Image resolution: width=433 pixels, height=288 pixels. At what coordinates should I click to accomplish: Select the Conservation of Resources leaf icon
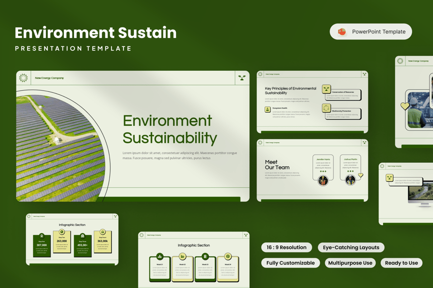coord(326,89)
